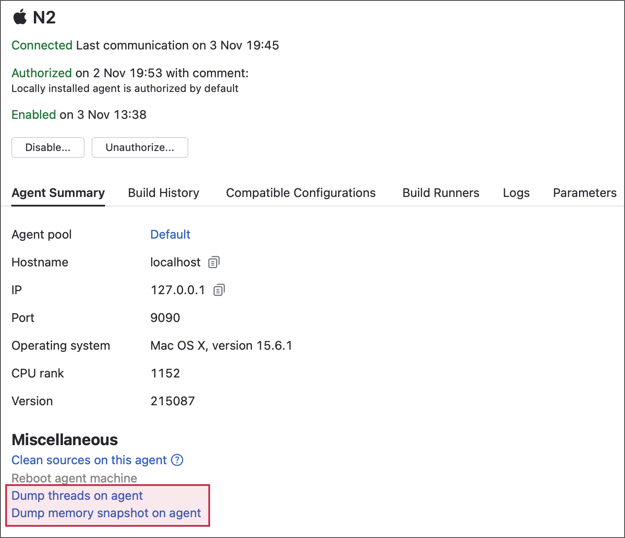Copy the localhost hostname to clipboard
The height and width of the screenshot is (538, 625).
[x=214, y=262]
